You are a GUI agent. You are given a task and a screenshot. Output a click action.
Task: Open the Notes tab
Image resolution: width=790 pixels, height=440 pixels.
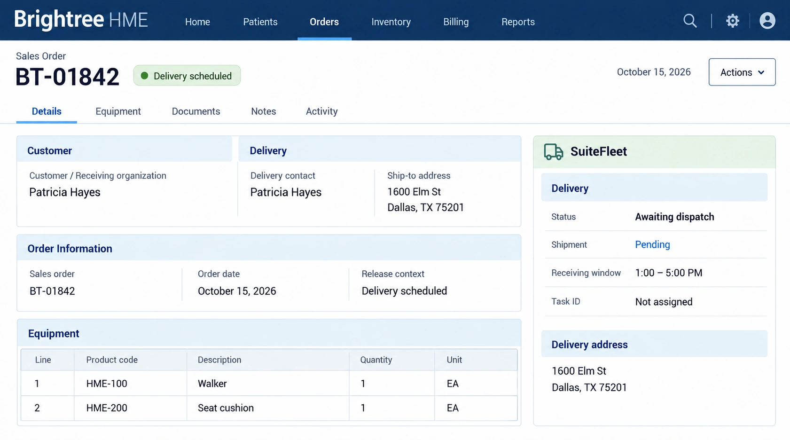coord(263,111)
